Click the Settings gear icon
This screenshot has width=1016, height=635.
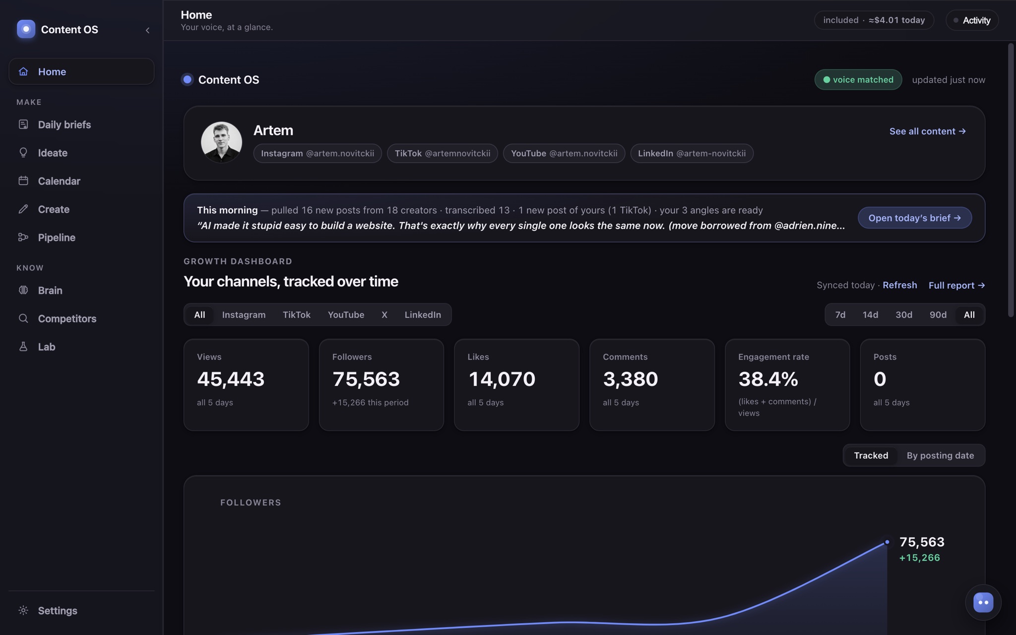[23, 611]
